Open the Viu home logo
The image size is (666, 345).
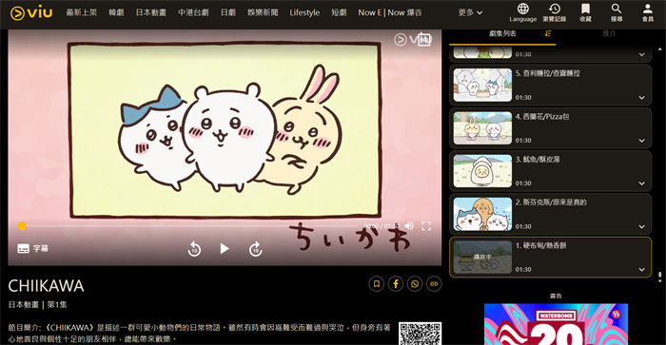(31, 12)
